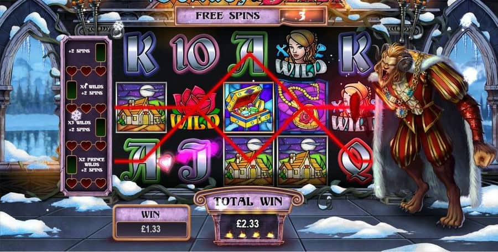Click the red rose WILD symbol
Image resolution: width=498 pixels, height=252 pixels.
pyautogui.click(x=195, y=107)
